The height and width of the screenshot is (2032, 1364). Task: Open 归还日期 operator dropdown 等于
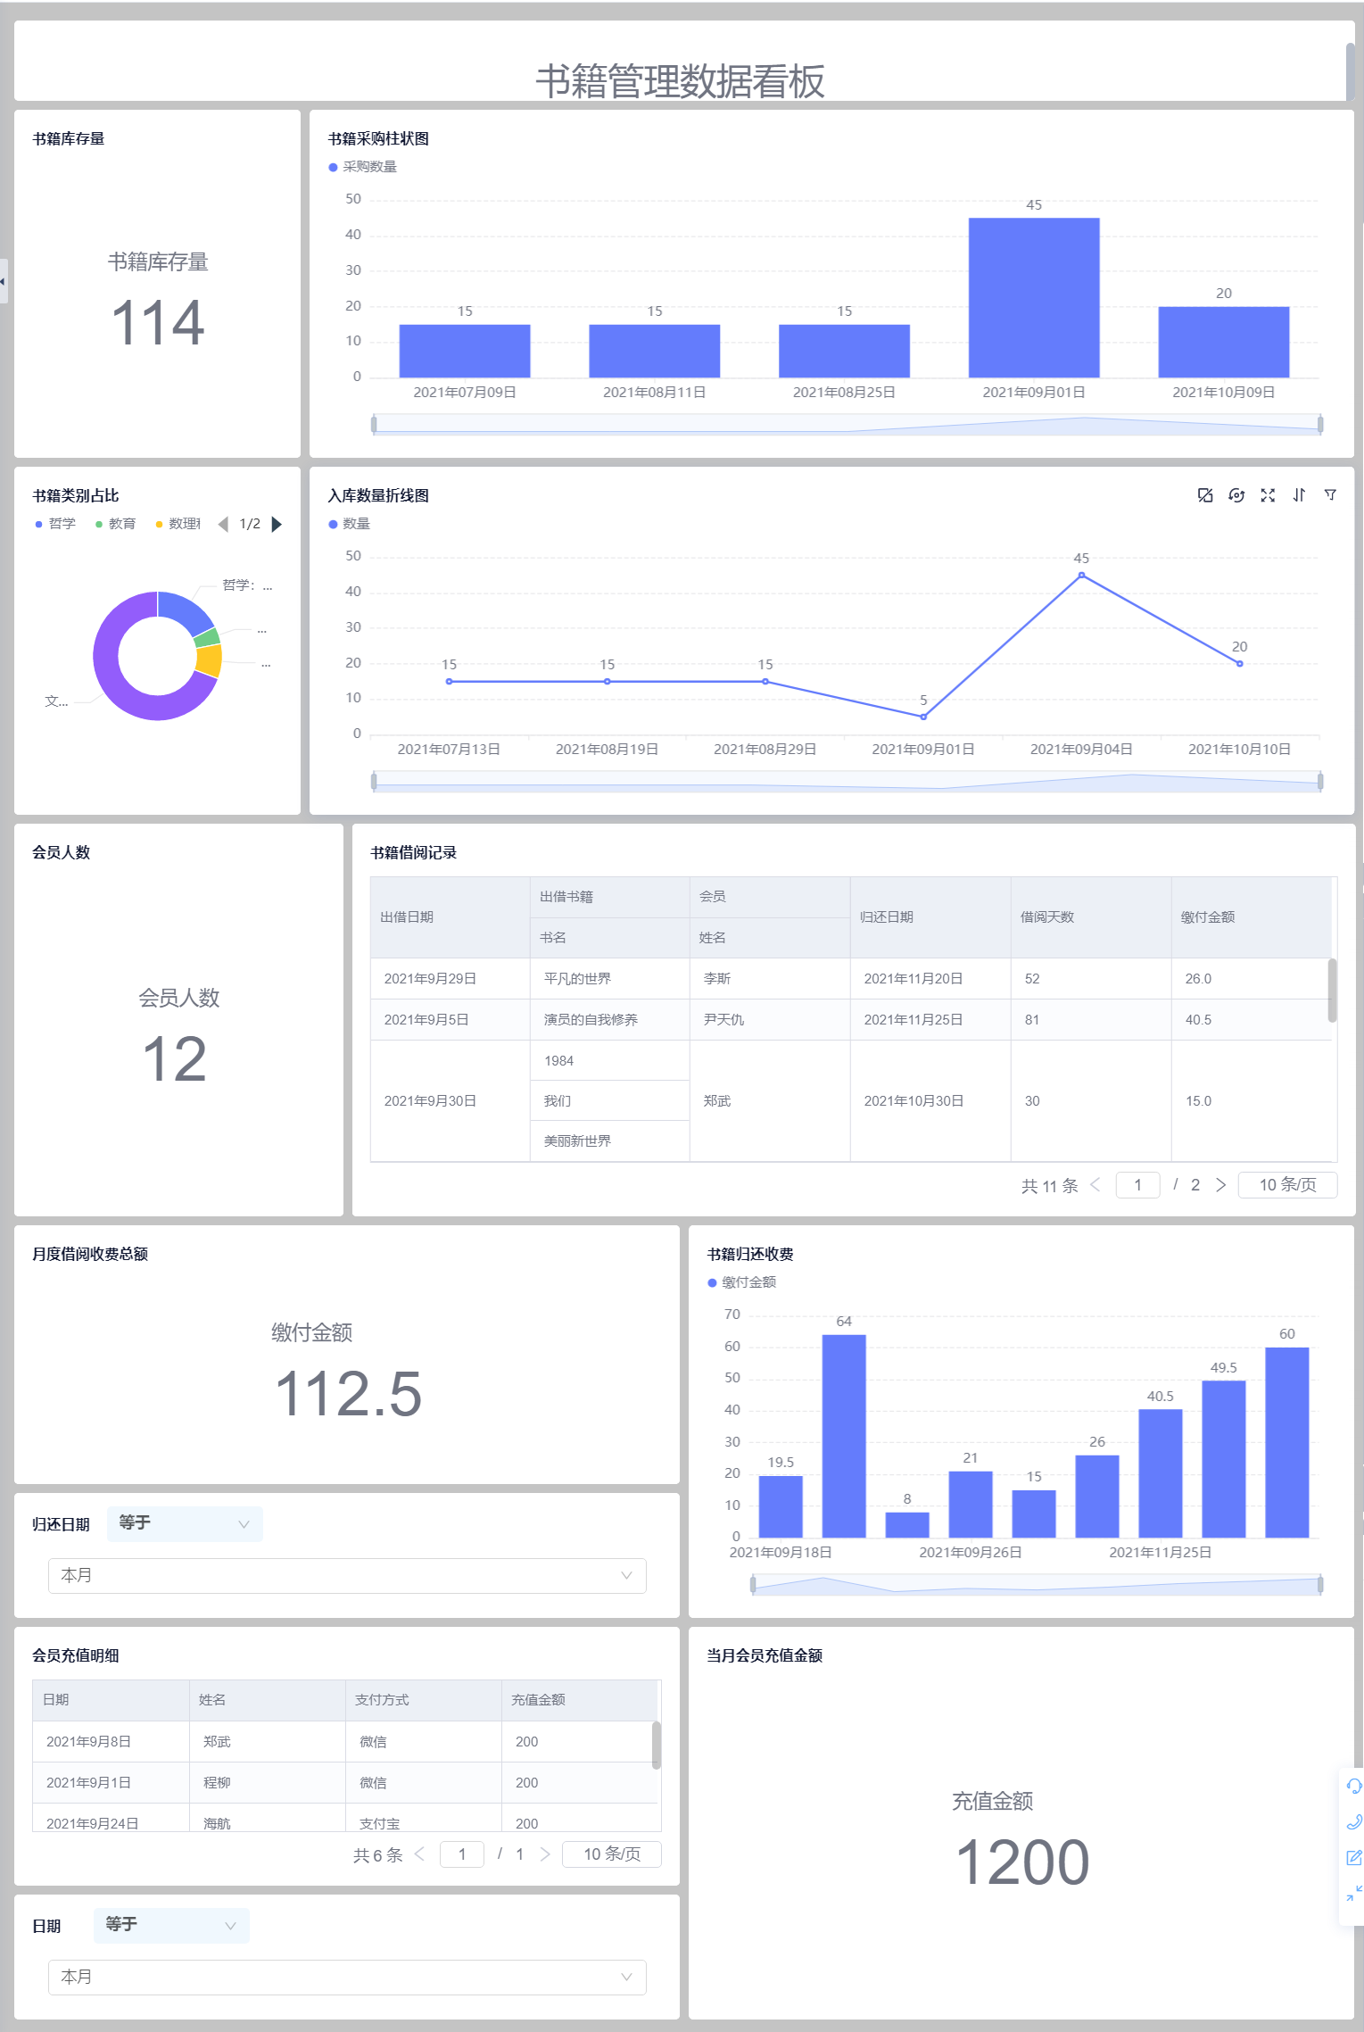click(185, 1523)
